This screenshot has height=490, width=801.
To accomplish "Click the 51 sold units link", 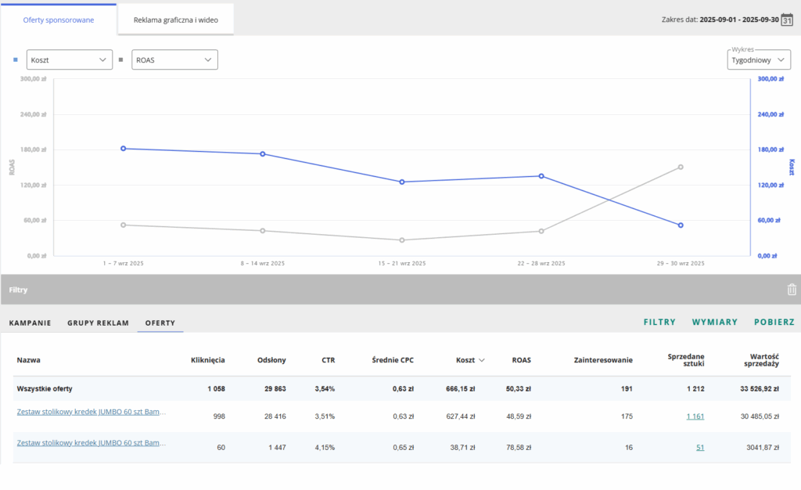I will click(x=699, y=448).
